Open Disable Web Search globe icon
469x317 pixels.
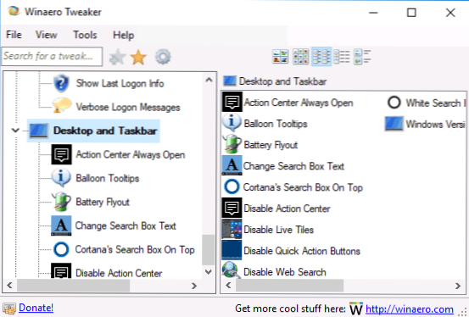(x=232, y=270)
